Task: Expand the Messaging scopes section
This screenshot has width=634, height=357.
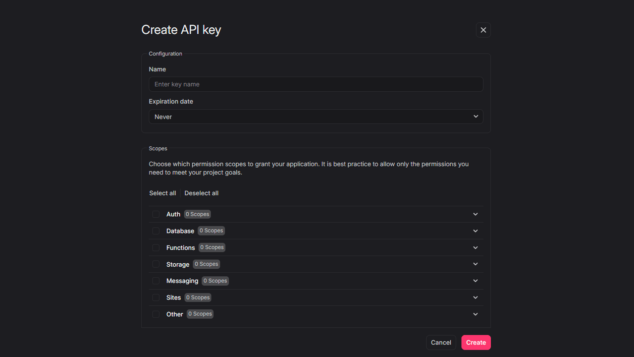Action: [x=475, y=281]
